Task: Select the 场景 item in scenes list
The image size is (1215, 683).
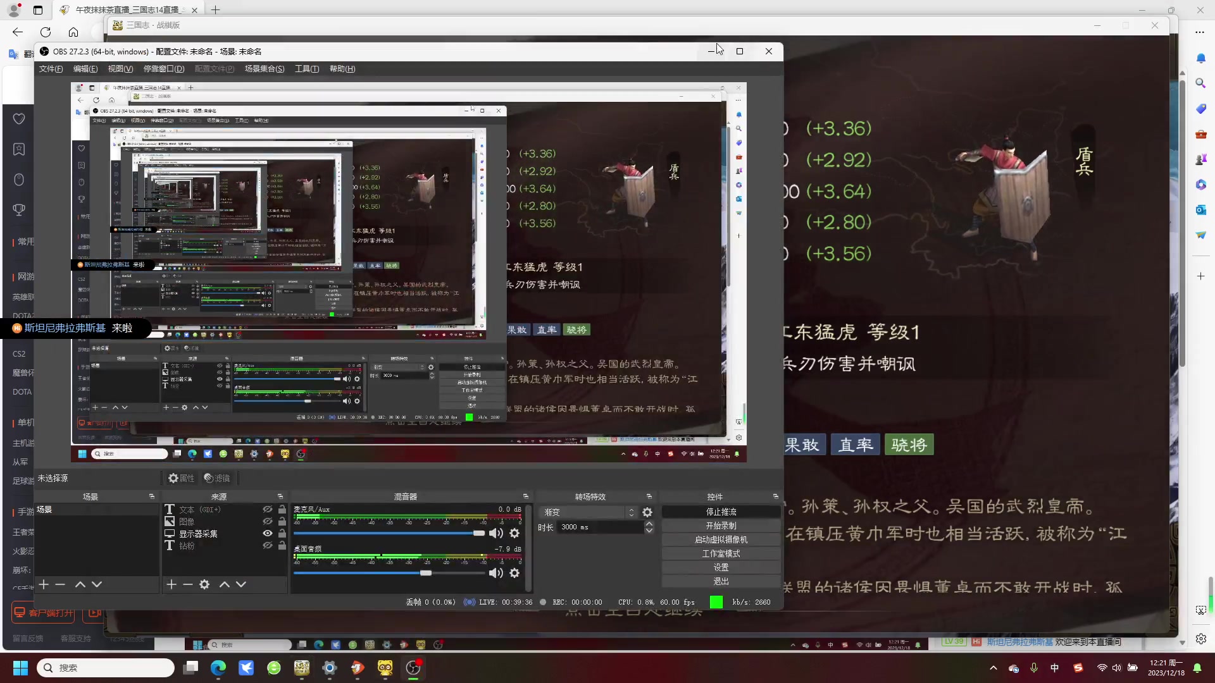Action: [96, 510]
